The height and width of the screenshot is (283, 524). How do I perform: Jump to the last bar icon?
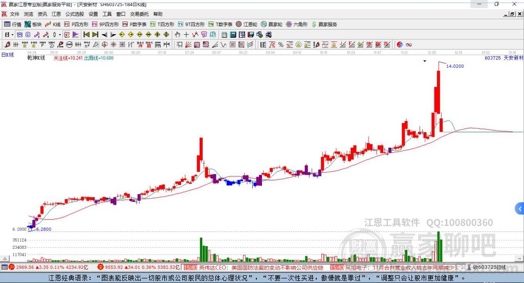point(95,35)
